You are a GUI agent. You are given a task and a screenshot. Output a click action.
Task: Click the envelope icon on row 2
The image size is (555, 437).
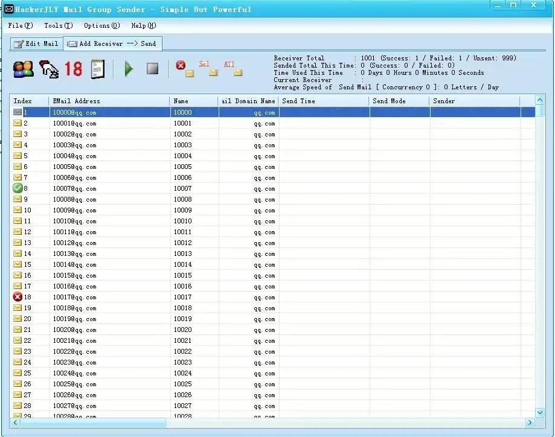(x=18, y=123)
